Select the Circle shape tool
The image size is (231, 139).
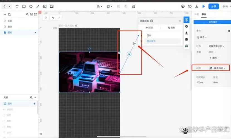(x=31, y=6)
